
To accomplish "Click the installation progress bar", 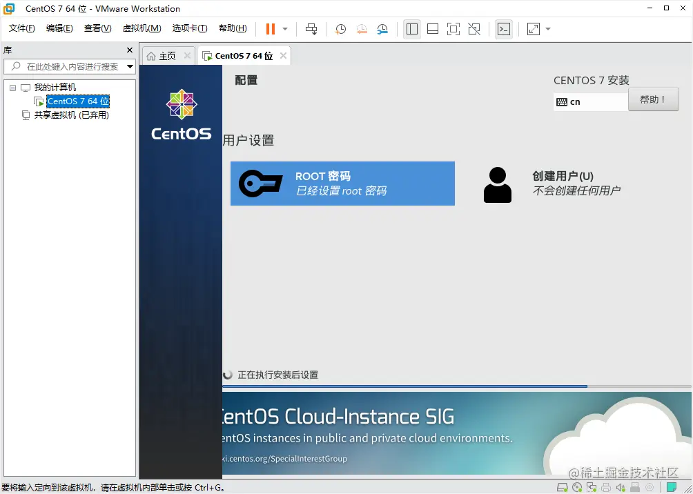I will pos(457,386).
